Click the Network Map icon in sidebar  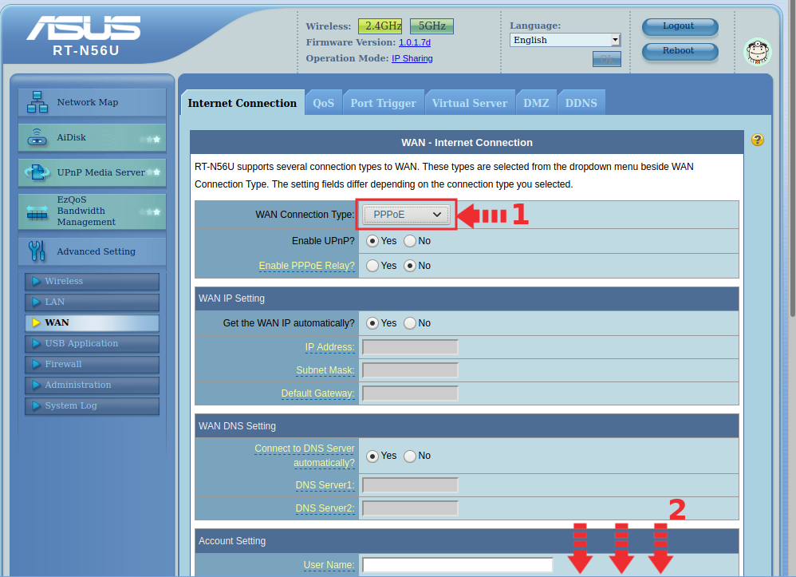coord(37,102)
